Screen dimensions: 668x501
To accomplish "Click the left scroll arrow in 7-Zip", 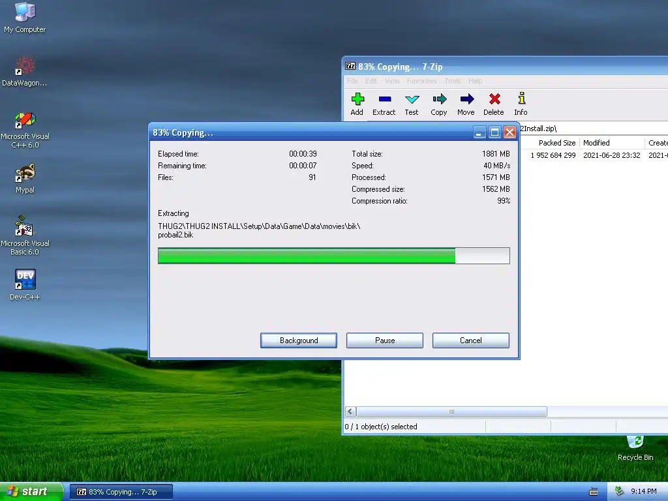I will coord(350,412).
